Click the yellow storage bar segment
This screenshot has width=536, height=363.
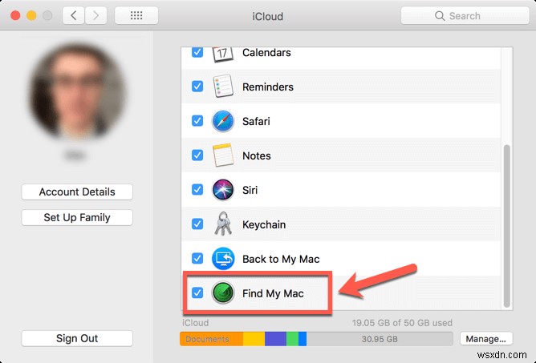click(254, 339)
